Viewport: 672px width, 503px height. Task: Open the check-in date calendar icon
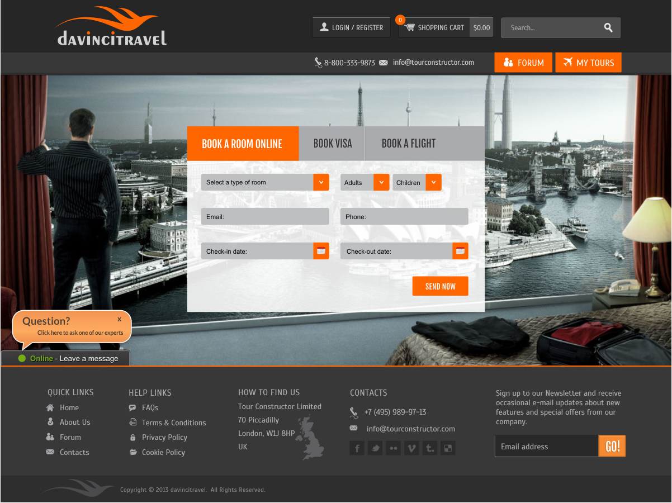click(x=321, y=251)
